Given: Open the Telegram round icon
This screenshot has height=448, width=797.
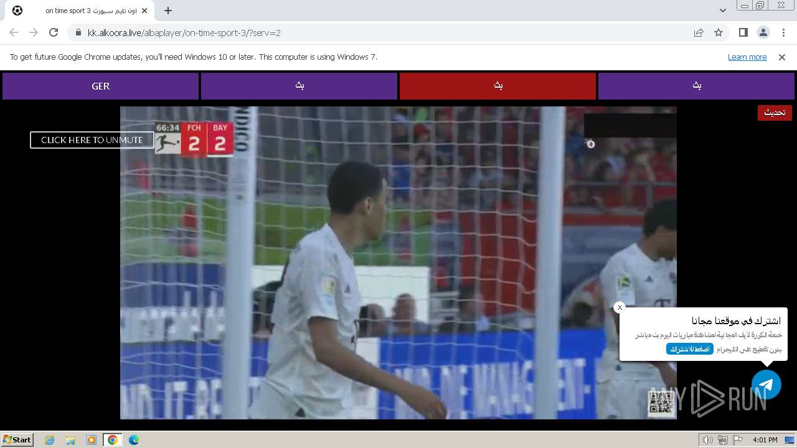Looking at the screenshot, I should 766,385.
